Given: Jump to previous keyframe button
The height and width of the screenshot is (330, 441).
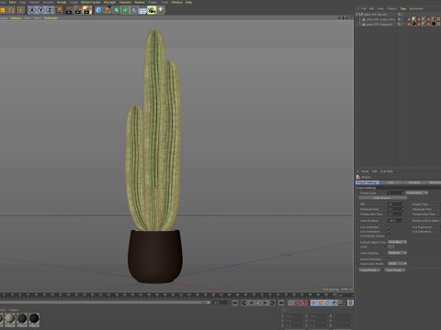Looking at the screenshot, I should coord(244,302).
